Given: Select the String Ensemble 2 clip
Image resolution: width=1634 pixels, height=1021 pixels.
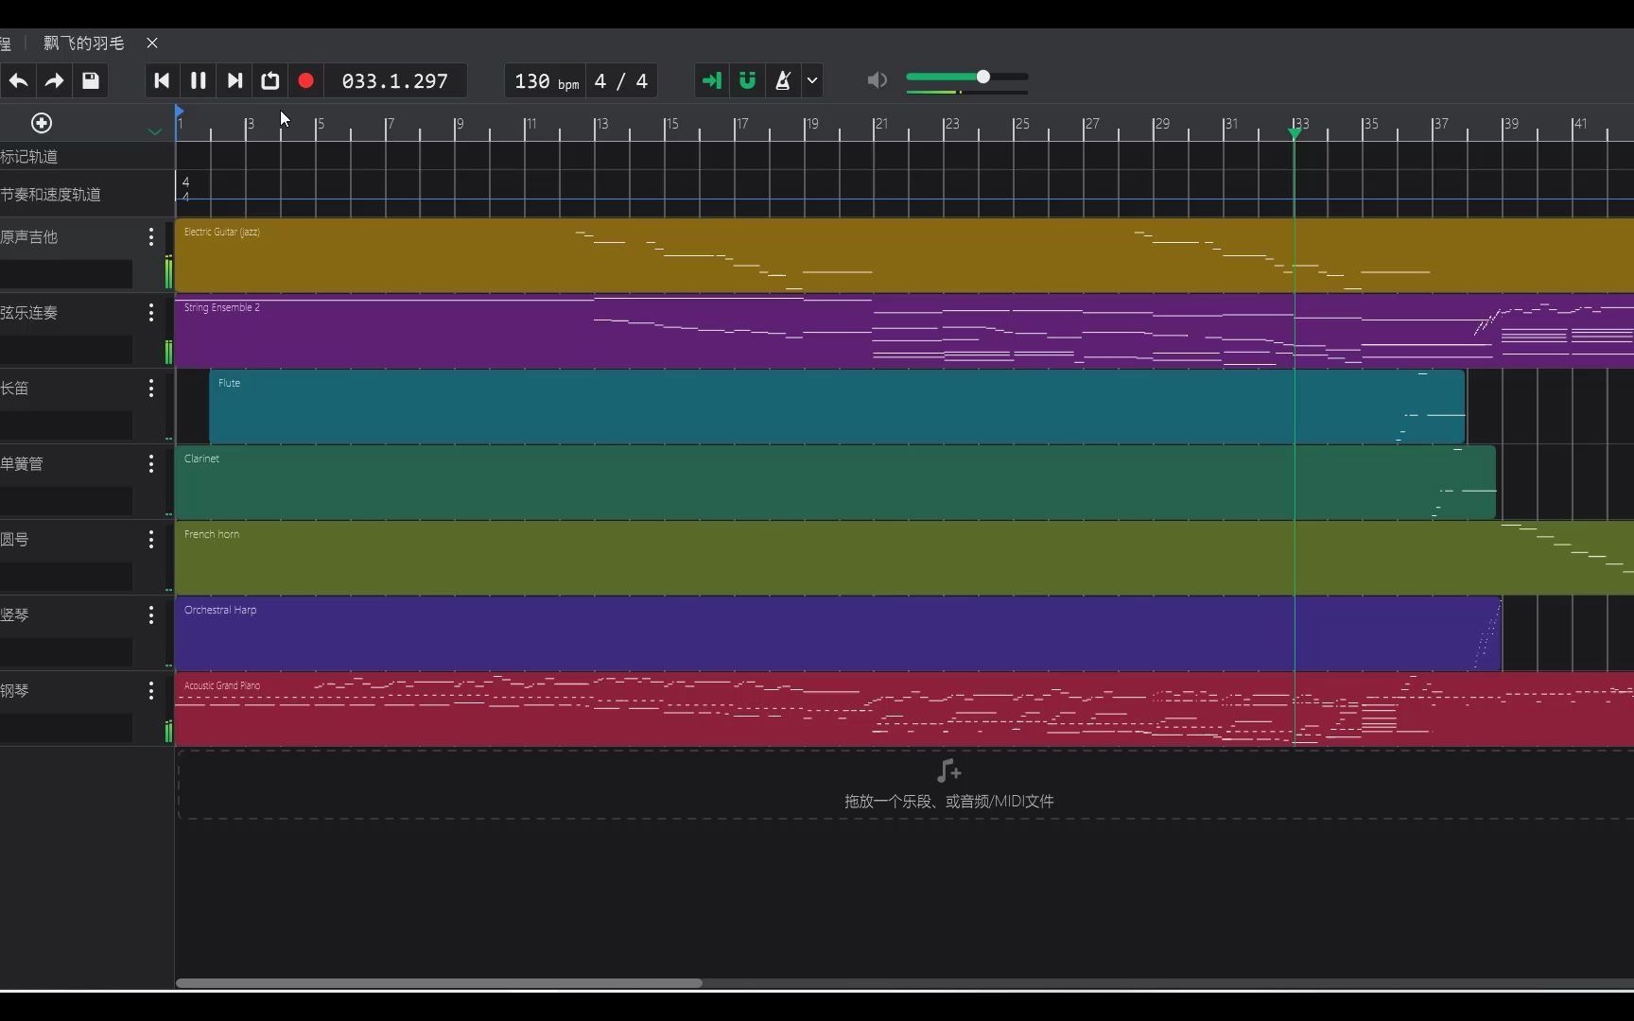Looking at the screenshot, I should [x=904, y=331].
